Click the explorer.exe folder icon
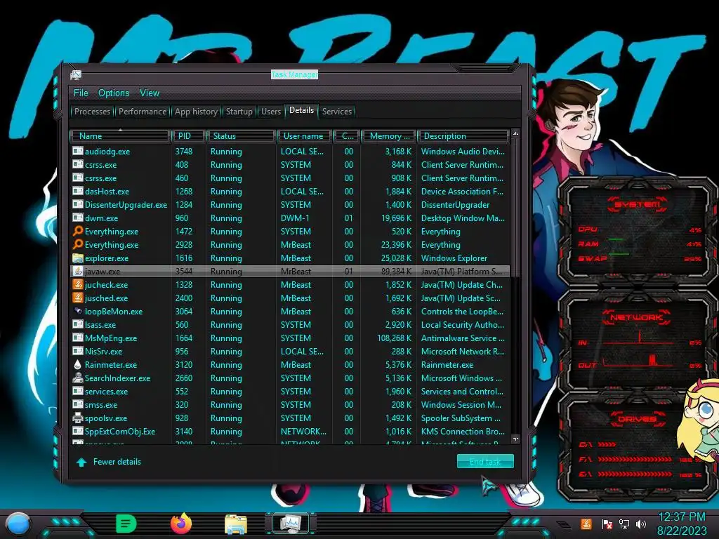The width and height of the screenshot is (719, 539). pyautogui.click(x=78, y=258)
